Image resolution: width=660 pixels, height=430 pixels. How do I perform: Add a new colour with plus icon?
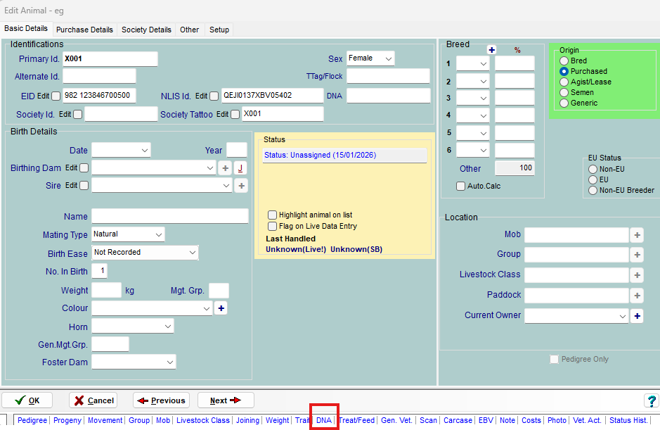click(220, 308)
